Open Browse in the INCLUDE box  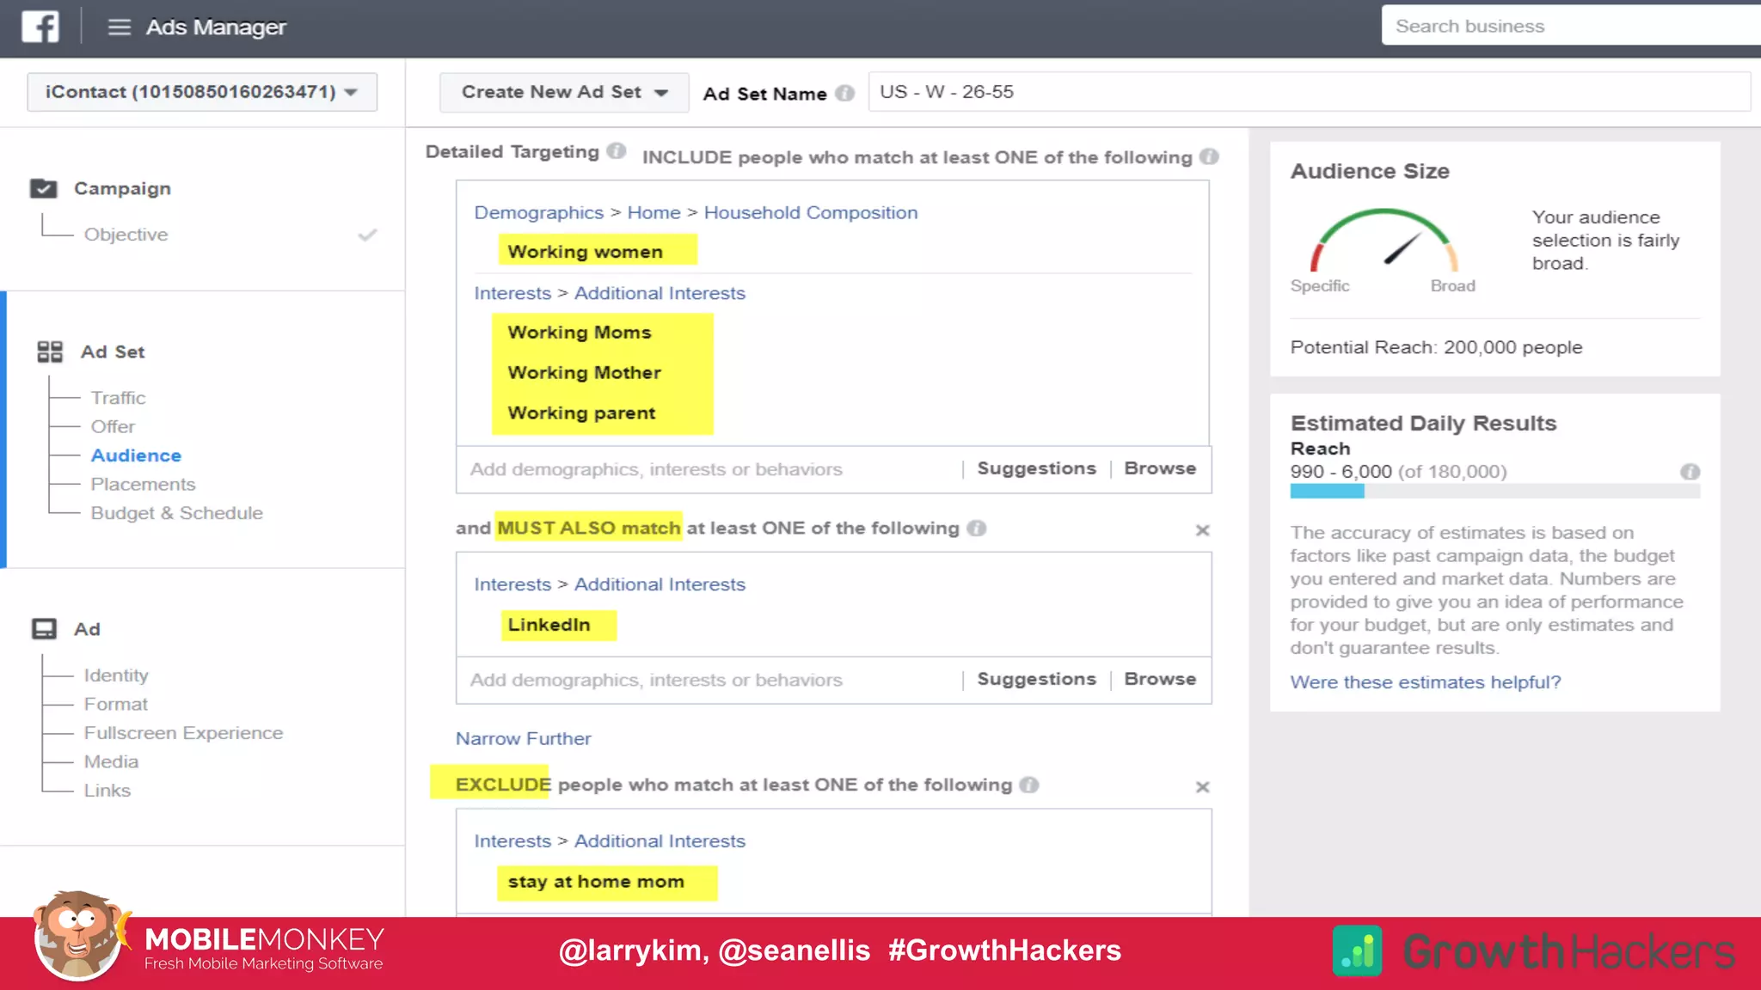(x=1160, y=468)
